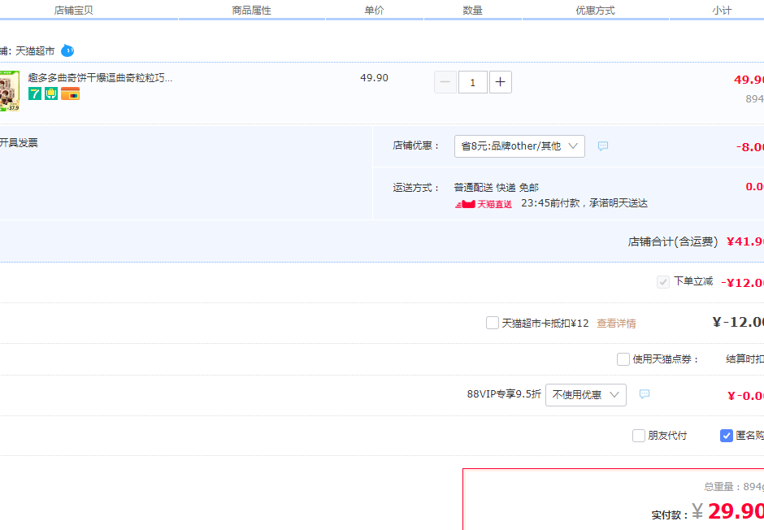
Task: Open the 店铺优惠 省8元 dropdown
Action: (x=519, y=146)
